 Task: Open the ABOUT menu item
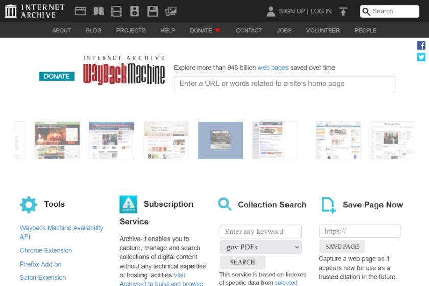point(62,30)
